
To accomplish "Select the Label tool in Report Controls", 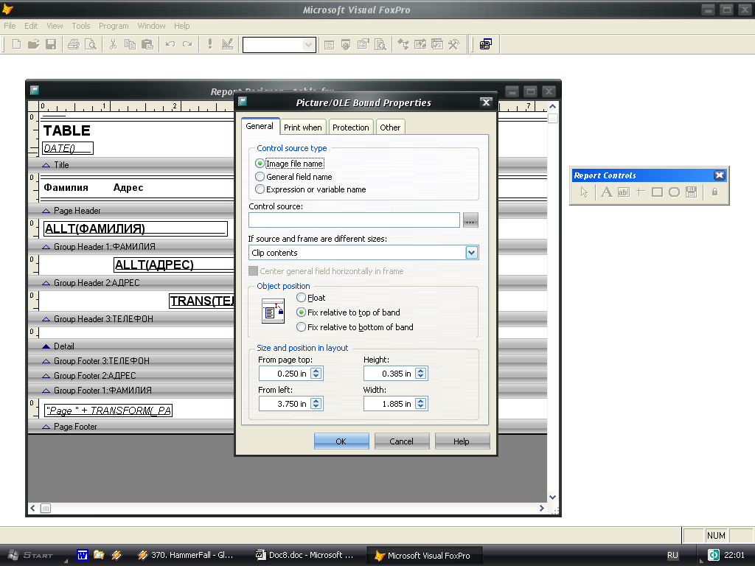I will 607,192.
